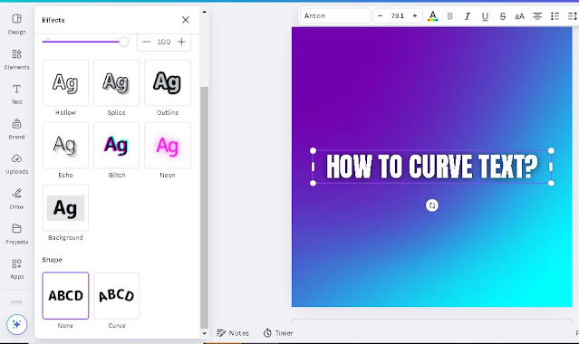Click the bottom-right corner resize handle

point(551,183)
